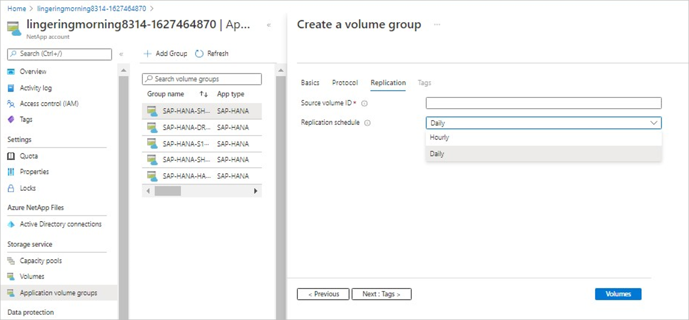Click the Properties bars icon
Screen dimensions: 689x320
[11, 172]
